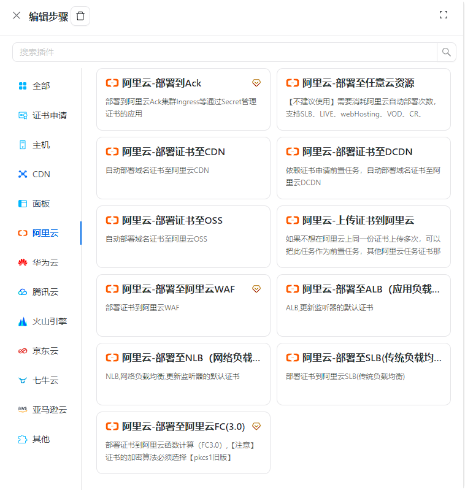The height and width of the screenshot is (490, 465).
Task: Click description NLB,网络负载均衡,更新监听器的默认证书
Action: pyautogui.click(x=172, y=377)
